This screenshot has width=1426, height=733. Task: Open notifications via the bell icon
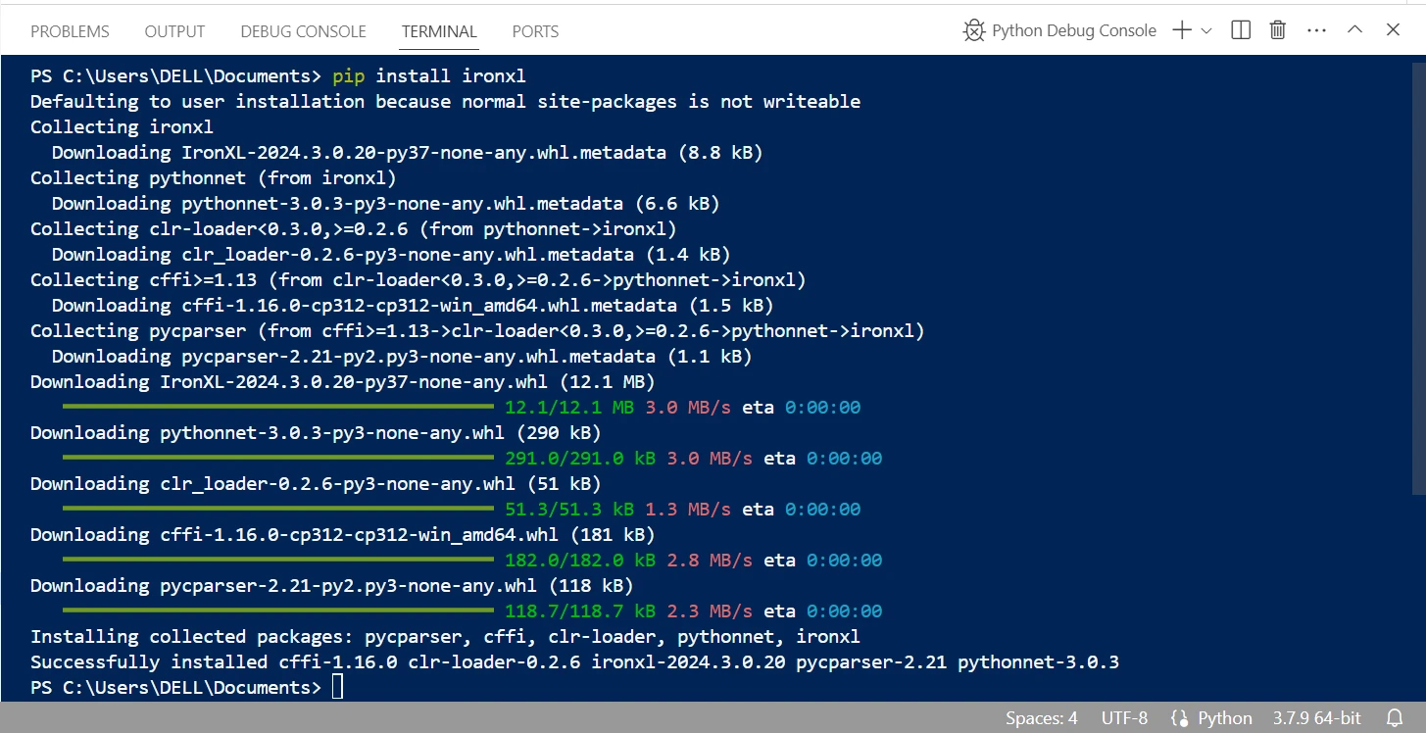(x=1395, y=718)
